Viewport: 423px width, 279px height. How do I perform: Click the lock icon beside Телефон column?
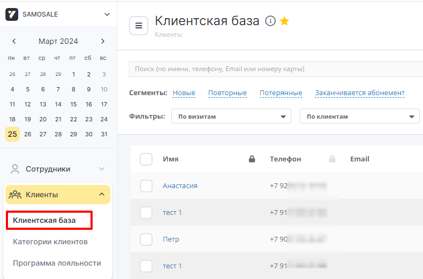click(x=332, y=159)
